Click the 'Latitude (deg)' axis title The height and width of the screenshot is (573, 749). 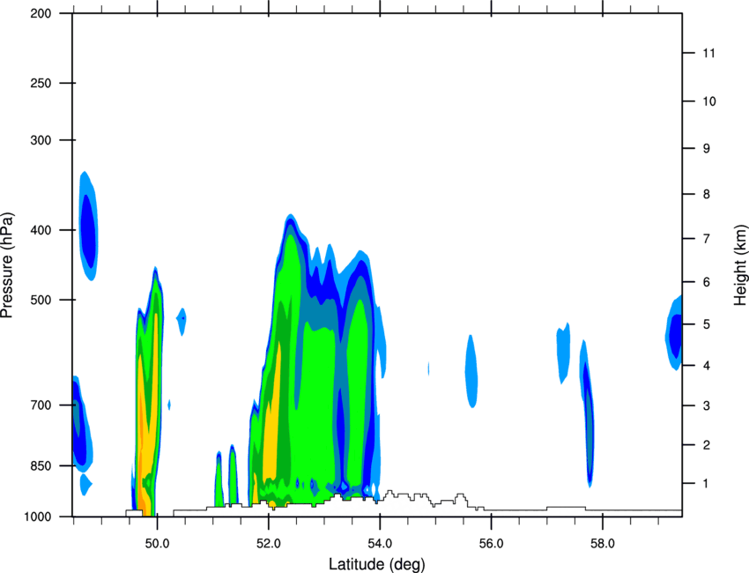point(376,564)
